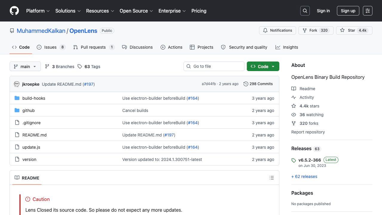Image resolution: width=382 pixels, height=215 pixels.
Task: Click the notifications bell icon
Action: pyautogui.click(x=265, y=30)
